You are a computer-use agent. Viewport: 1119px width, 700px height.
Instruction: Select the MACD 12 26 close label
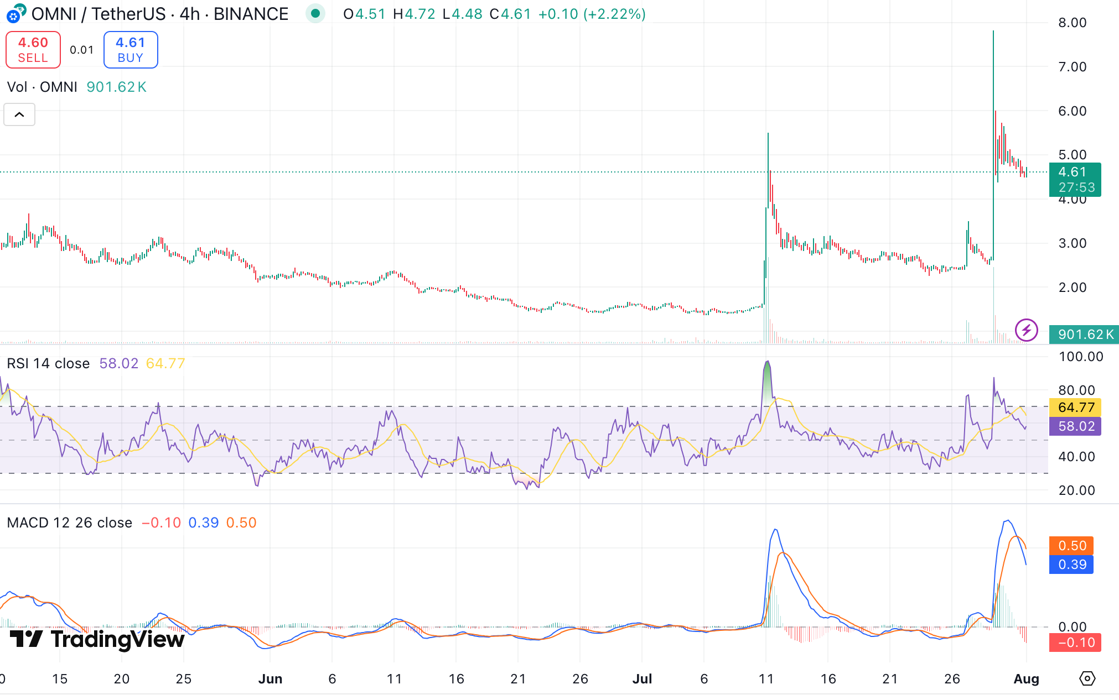click(70, 523)
